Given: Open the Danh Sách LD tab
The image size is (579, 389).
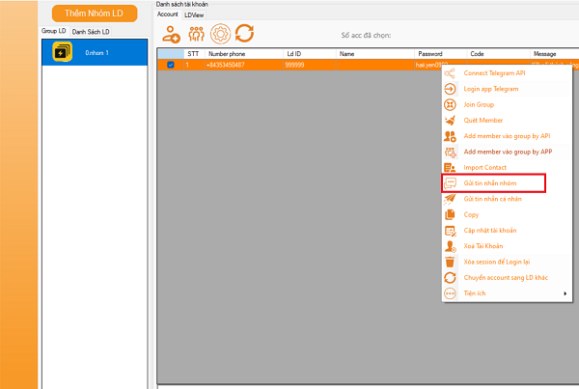Looking at the screenshot, I should 91,32.
